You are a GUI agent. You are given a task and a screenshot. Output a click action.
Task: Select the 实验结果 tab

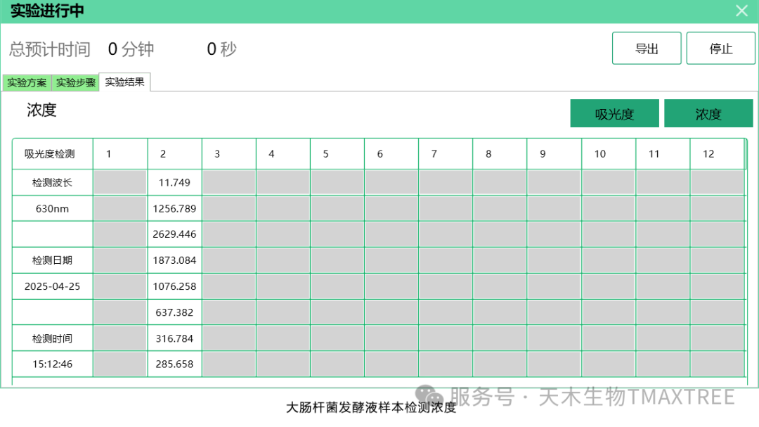coord(125,82)
